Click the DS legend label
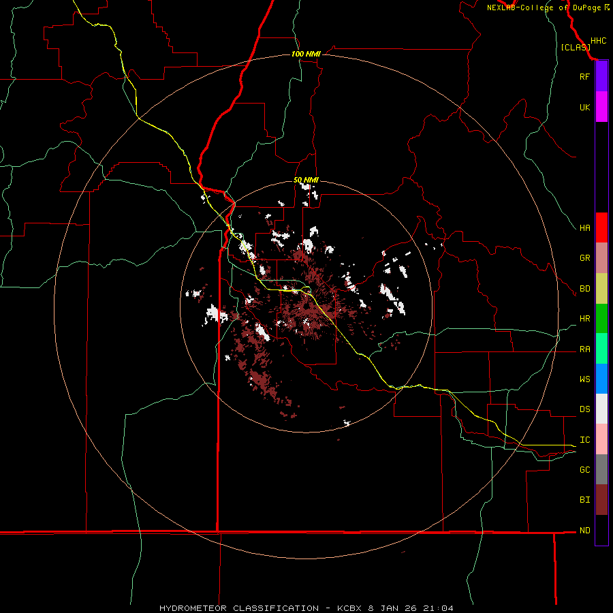Screen dimensions: 613x613 (584, 409)
